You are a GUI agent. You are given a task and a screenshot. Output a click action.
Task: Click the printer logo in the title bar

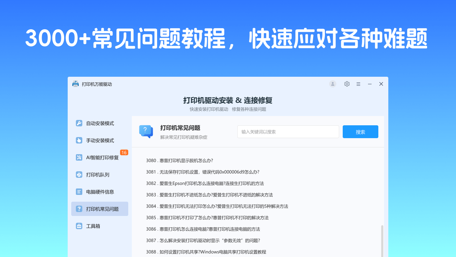pyautogui.click(x=76, y=84)
